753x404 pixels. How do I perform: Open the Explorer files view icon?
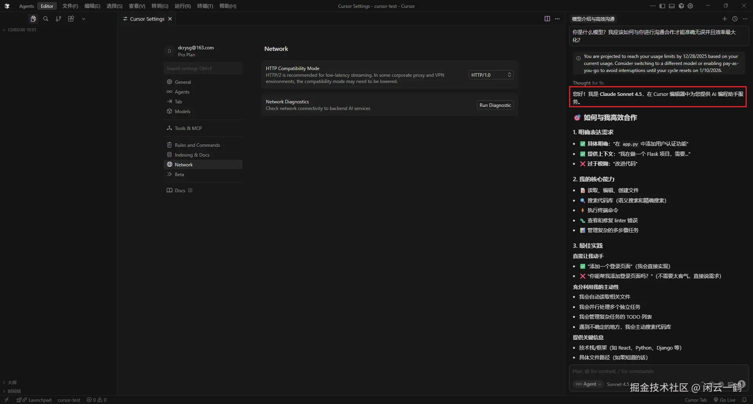[x=33, y=19]
